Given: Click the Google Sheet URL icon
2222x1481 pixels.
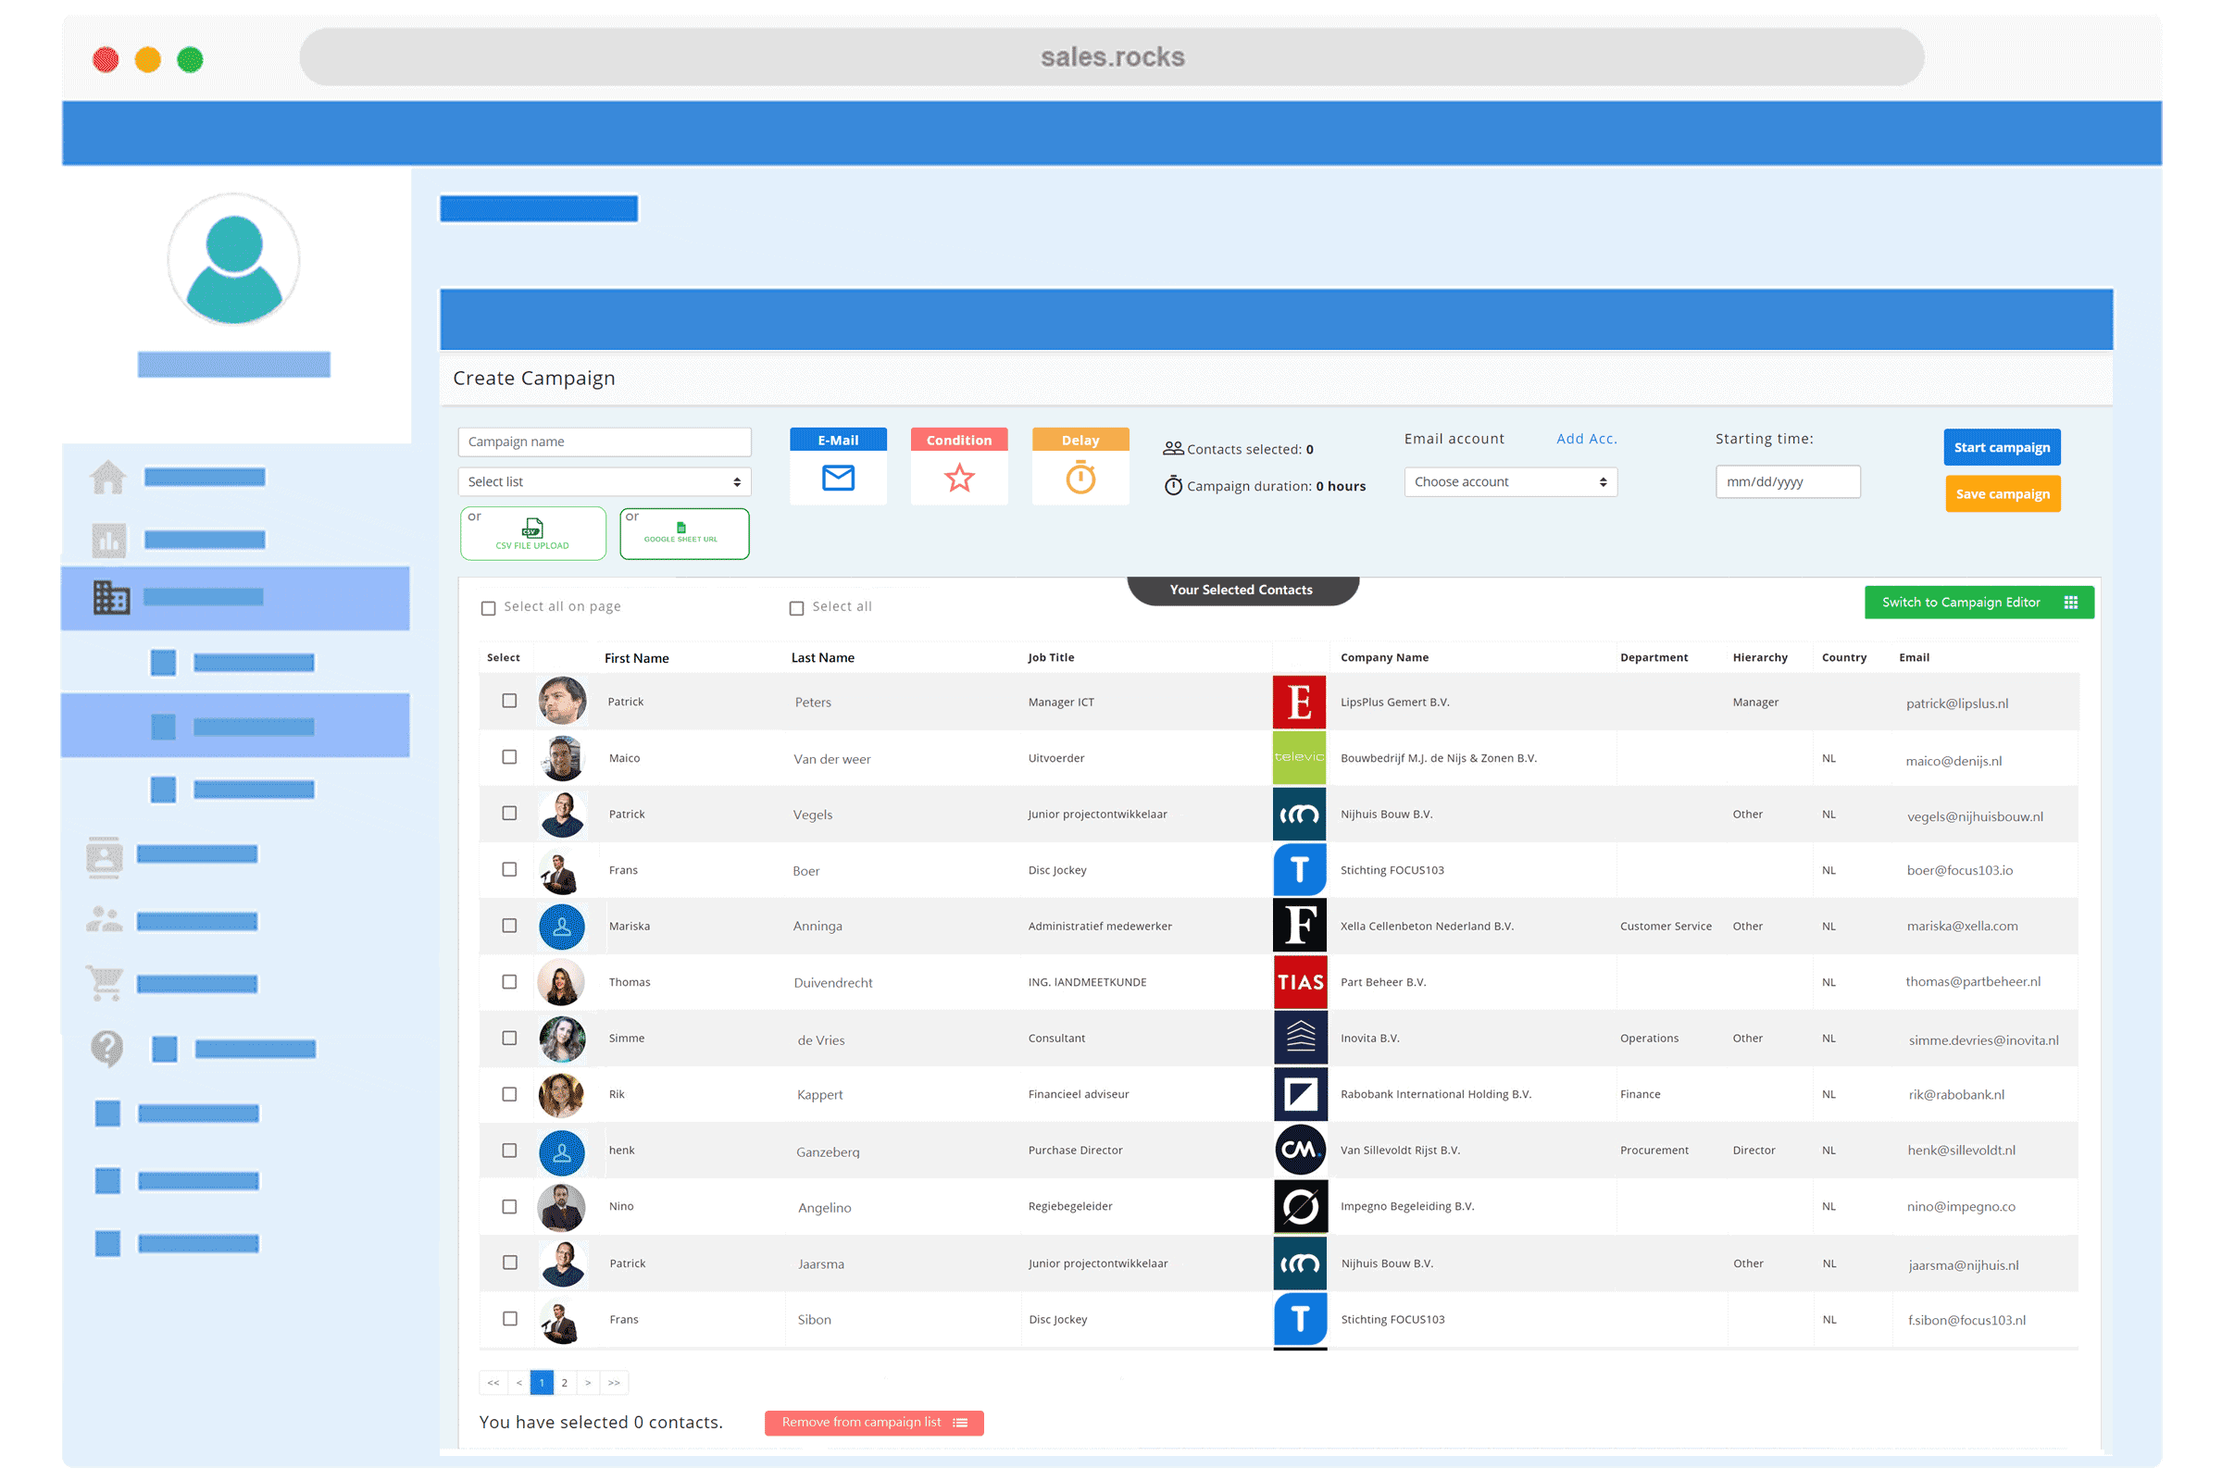Looking at the screenshot, I should click(681, 528).
